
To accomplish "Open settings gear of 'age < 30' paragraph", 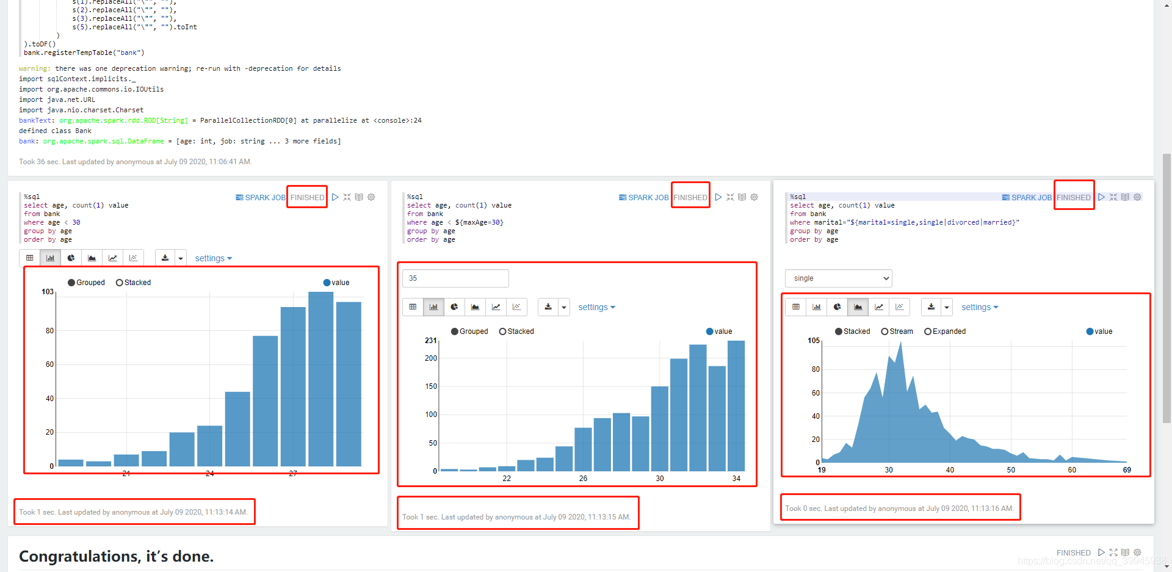I will tap(371, 197).
